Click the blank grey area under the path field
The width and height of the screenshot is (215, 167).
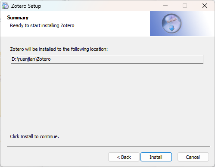coord(107,98)
